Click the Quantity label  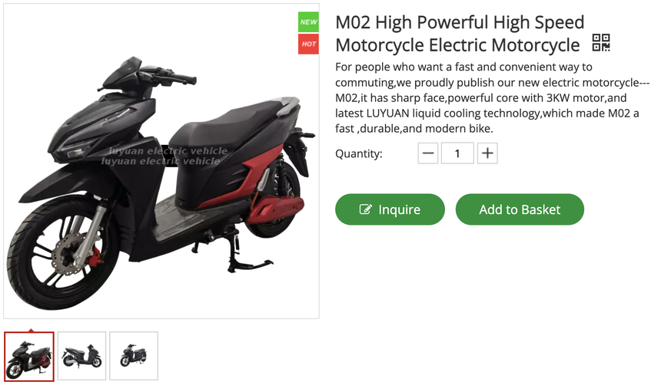359,153
